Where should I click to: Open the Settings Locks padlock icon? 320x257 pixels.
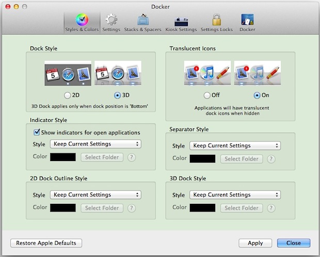pyautogui.click(x=217, y=20)
